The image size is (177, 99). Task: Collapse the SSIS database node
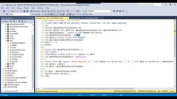(x=6, y=41)
